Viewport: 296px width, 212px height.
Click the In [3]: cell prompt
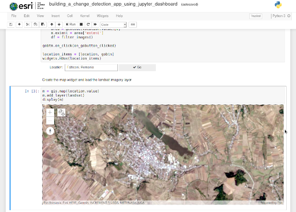(x=32, y=91)
